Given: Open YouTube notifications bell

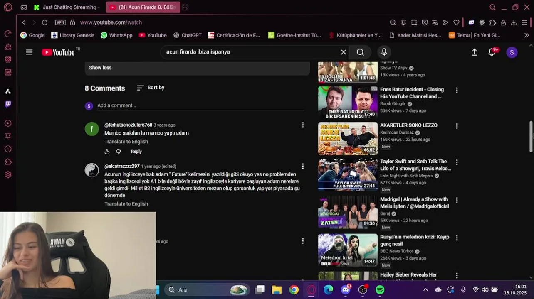Looking at the screenshot, I should coord(492,52).
